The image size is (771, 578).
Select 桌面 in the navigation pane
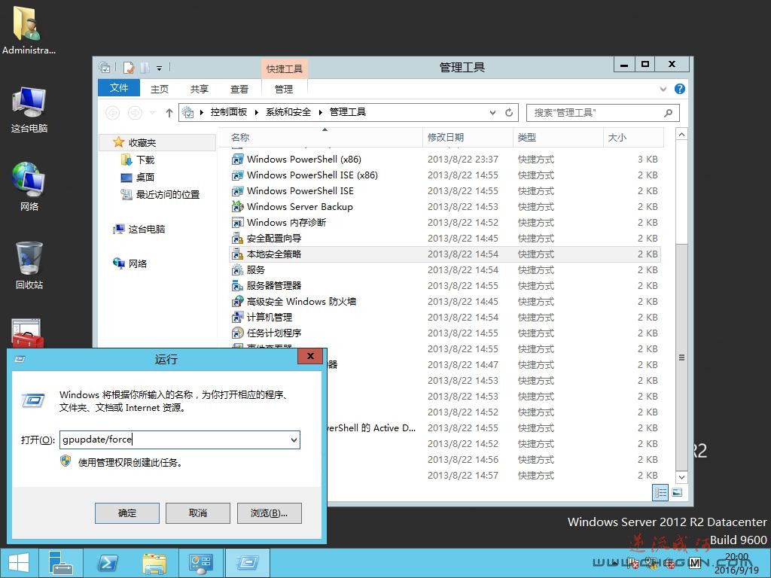138,177
